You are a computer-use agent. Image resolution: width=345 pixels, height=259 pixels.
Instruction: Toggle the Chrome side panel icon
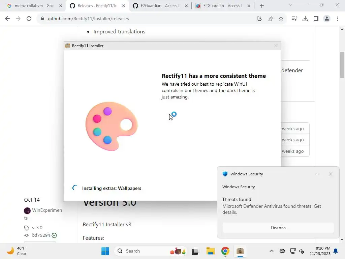[x=316, y=19]
